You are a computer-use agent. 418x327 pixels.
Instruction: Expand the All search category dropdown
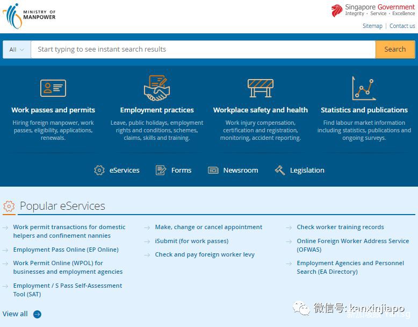17,49
